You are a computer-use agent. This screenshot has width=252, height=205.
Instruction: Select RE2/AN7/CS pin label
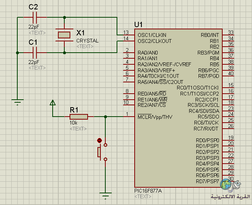[x=152, y=105]
